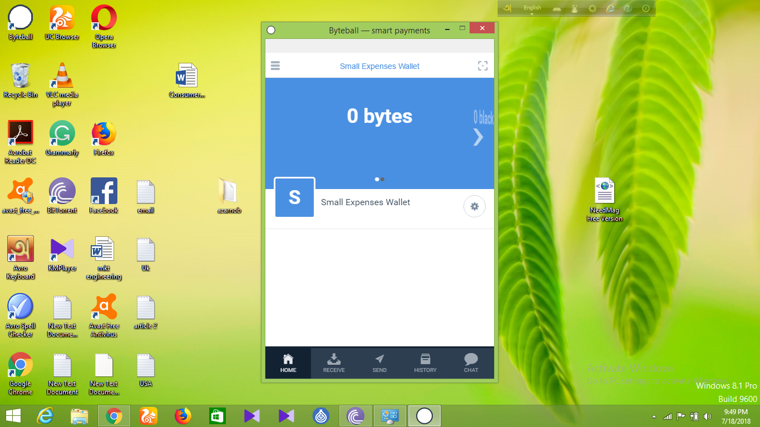Open Avro bar settings gear
Screen dimensions: 760x427
point(593,8)
